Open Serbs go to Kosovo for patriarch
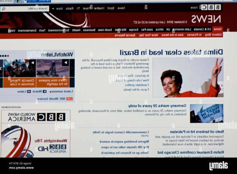Viewport: 237px width, 174px height. click(125, 153)
